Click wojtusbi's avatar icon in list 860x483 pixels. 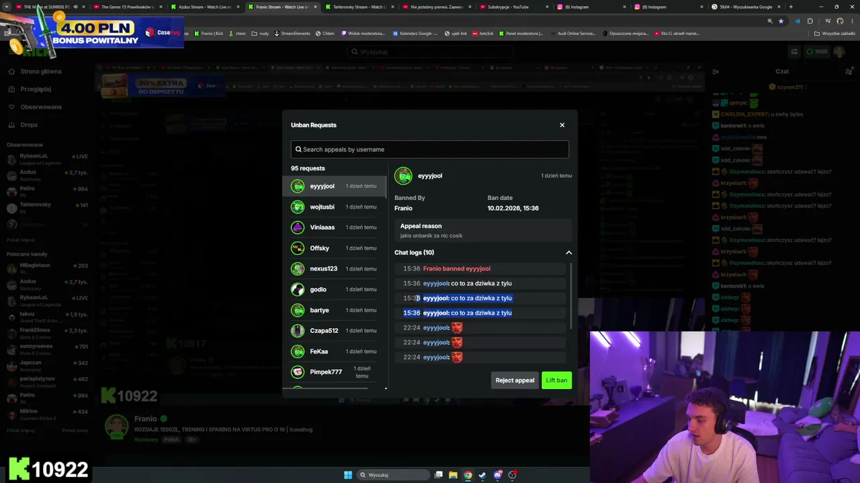(298, 207)
